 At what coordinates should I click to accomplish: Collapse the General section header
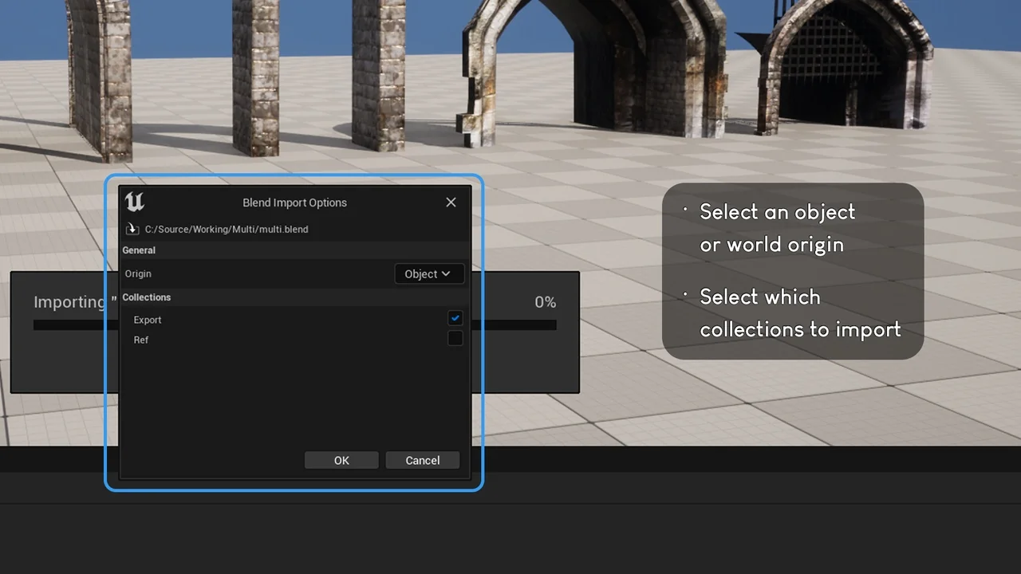click(x=139, y=250)
